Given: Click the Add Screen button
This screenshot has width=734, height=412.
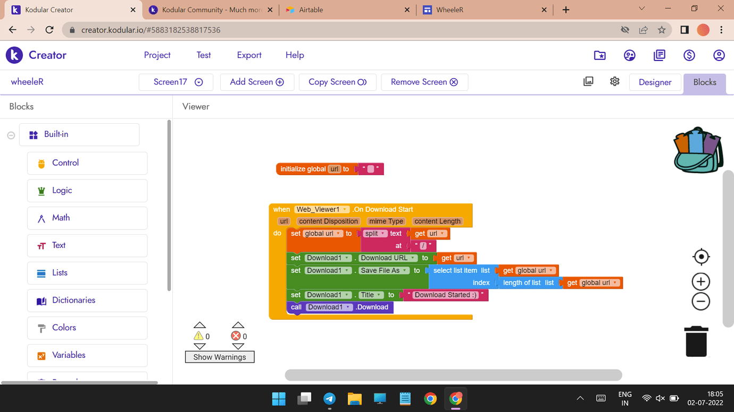Looking at the screenshot, I should click(x=257, y=82).
